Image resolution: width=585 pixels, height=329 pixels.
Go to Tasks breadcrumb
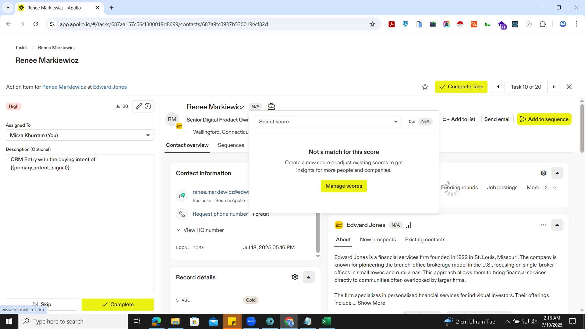[x=21, y=48]
